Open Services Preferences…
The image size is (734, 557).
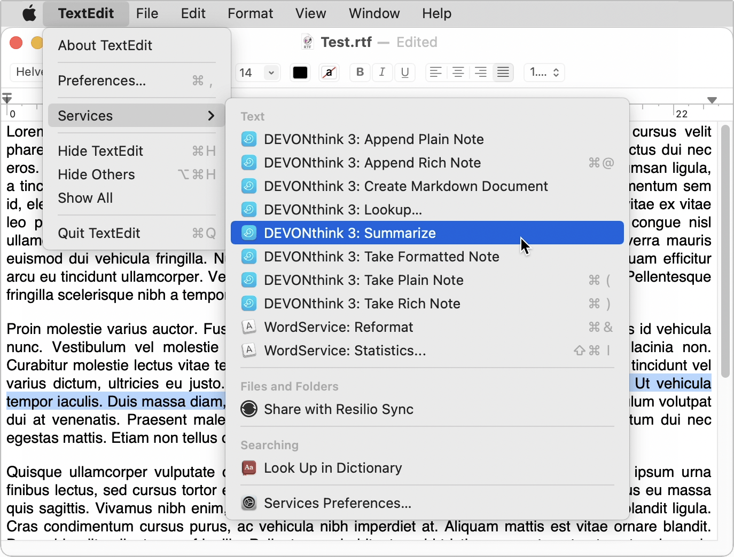click(x=427, y=503)
